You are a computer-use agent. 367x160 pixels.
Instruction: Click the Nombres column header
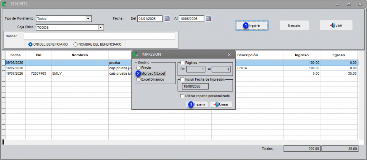pos(80,55)
